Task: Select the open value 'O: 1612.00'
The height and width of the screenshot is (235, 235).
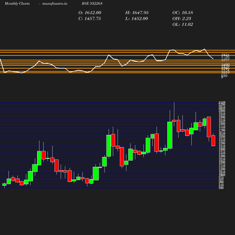Action: [90, 13]
